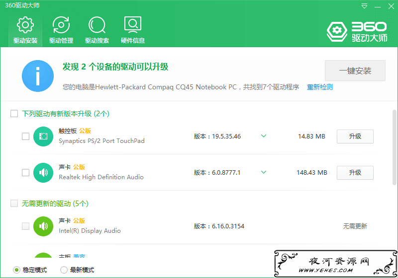Click the 360驱动大师 logo
The image size is (398, 278).
357,32
